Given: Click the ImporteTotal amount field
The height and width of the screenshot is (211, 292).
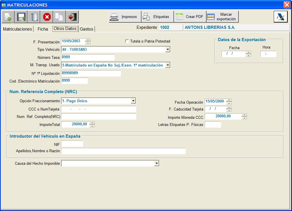Looking at the screenshot, I should click(x=75, y=124).
